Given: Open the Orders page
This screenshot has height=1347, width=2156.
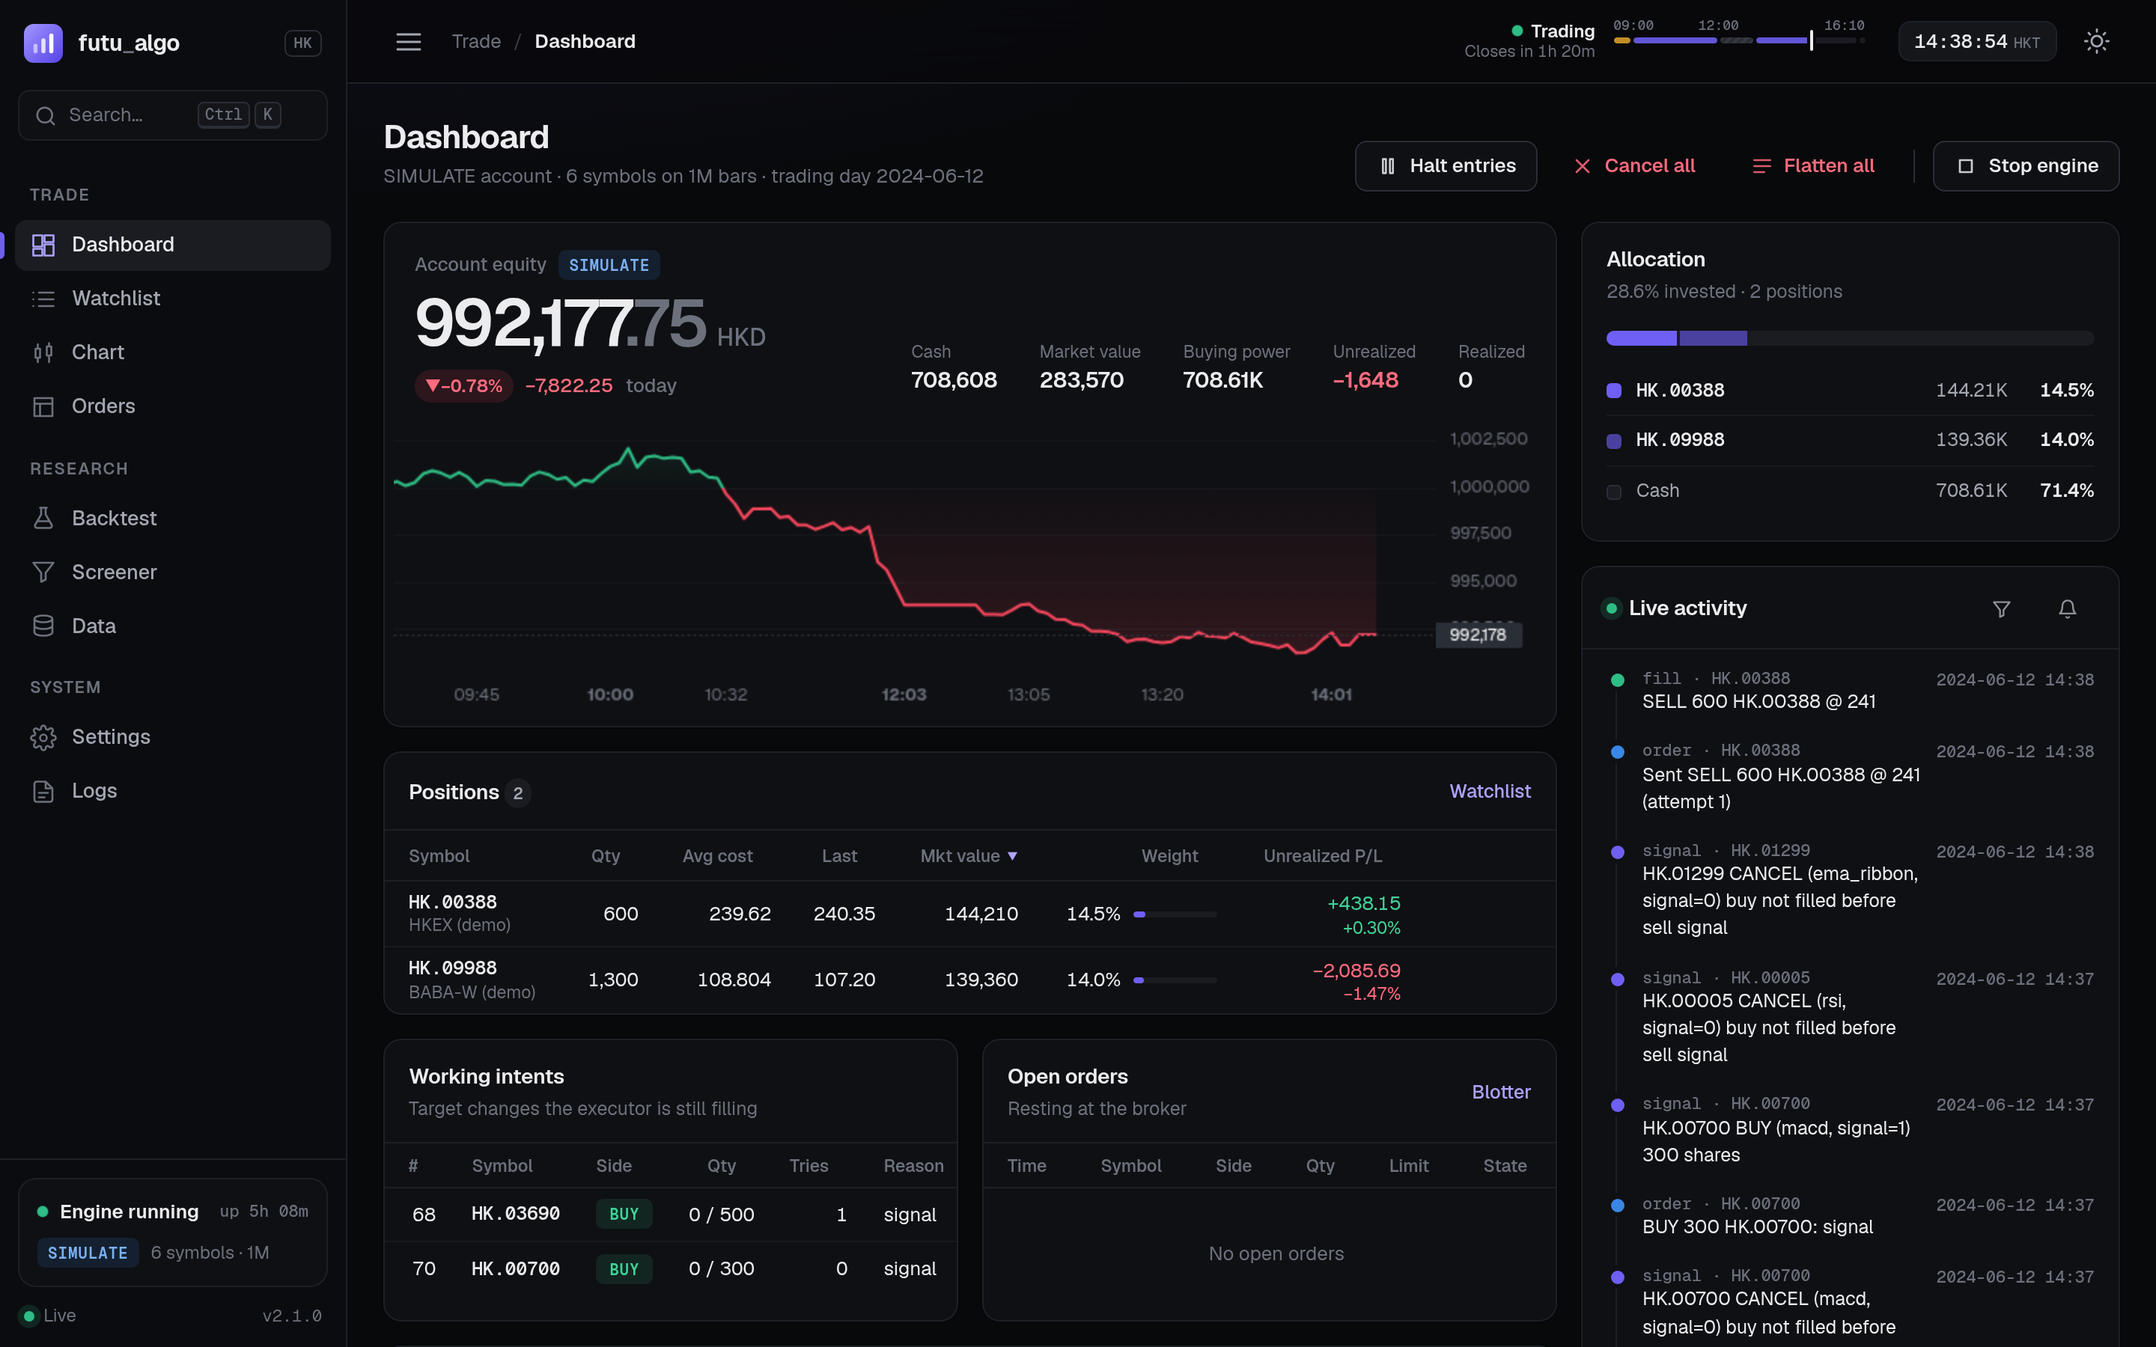Looking at the screenshot, I should (x=173, y=406).
